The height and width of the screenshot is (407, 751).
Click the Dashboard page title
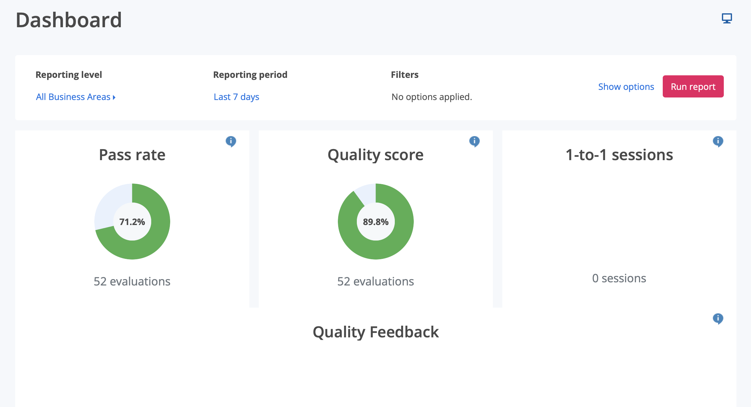(x=69, y=20)
